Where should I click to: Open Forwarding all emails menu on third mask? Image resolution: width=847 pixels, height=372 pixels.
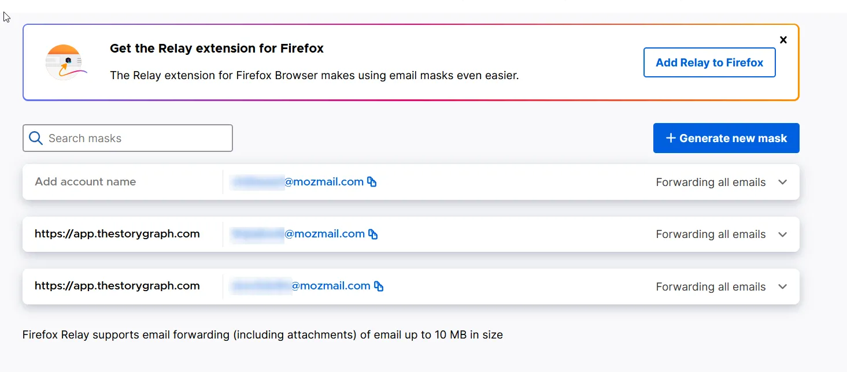[711, 287]
